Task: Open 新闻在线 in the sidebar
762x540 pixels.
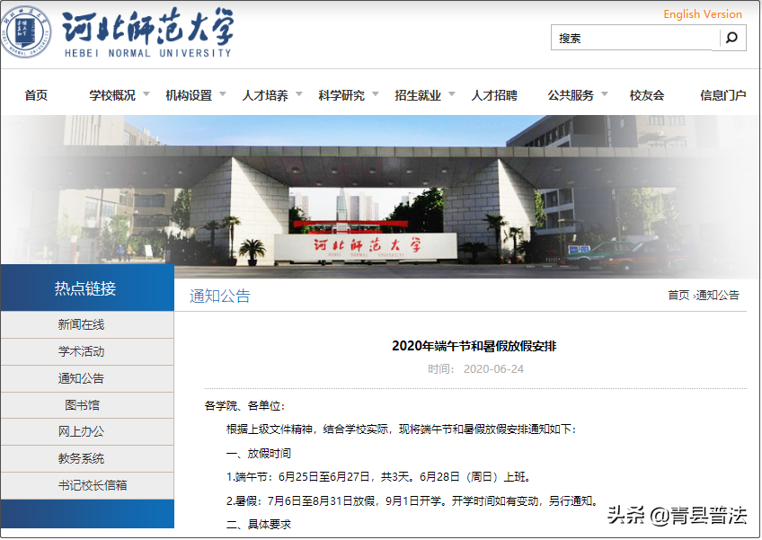Action: [x=81, y=324]
